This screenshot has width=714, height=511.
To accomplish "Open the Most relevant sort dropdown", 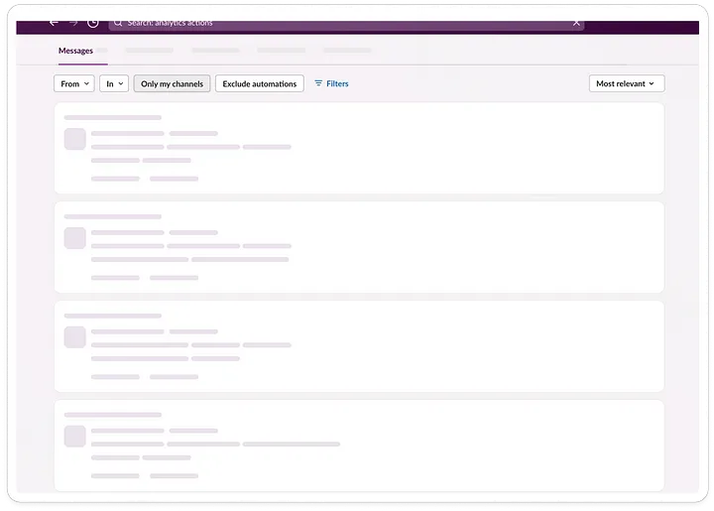I will pyautogui.click(x=627, y=83).
